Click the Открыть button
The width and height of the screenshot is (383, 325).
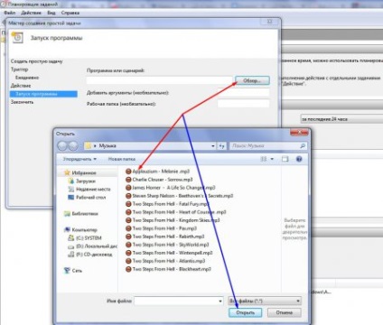point(245,312)
